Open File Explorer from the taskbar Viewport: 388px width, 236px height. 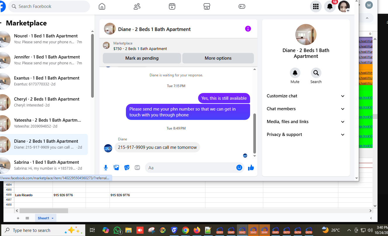coord(129,230)
